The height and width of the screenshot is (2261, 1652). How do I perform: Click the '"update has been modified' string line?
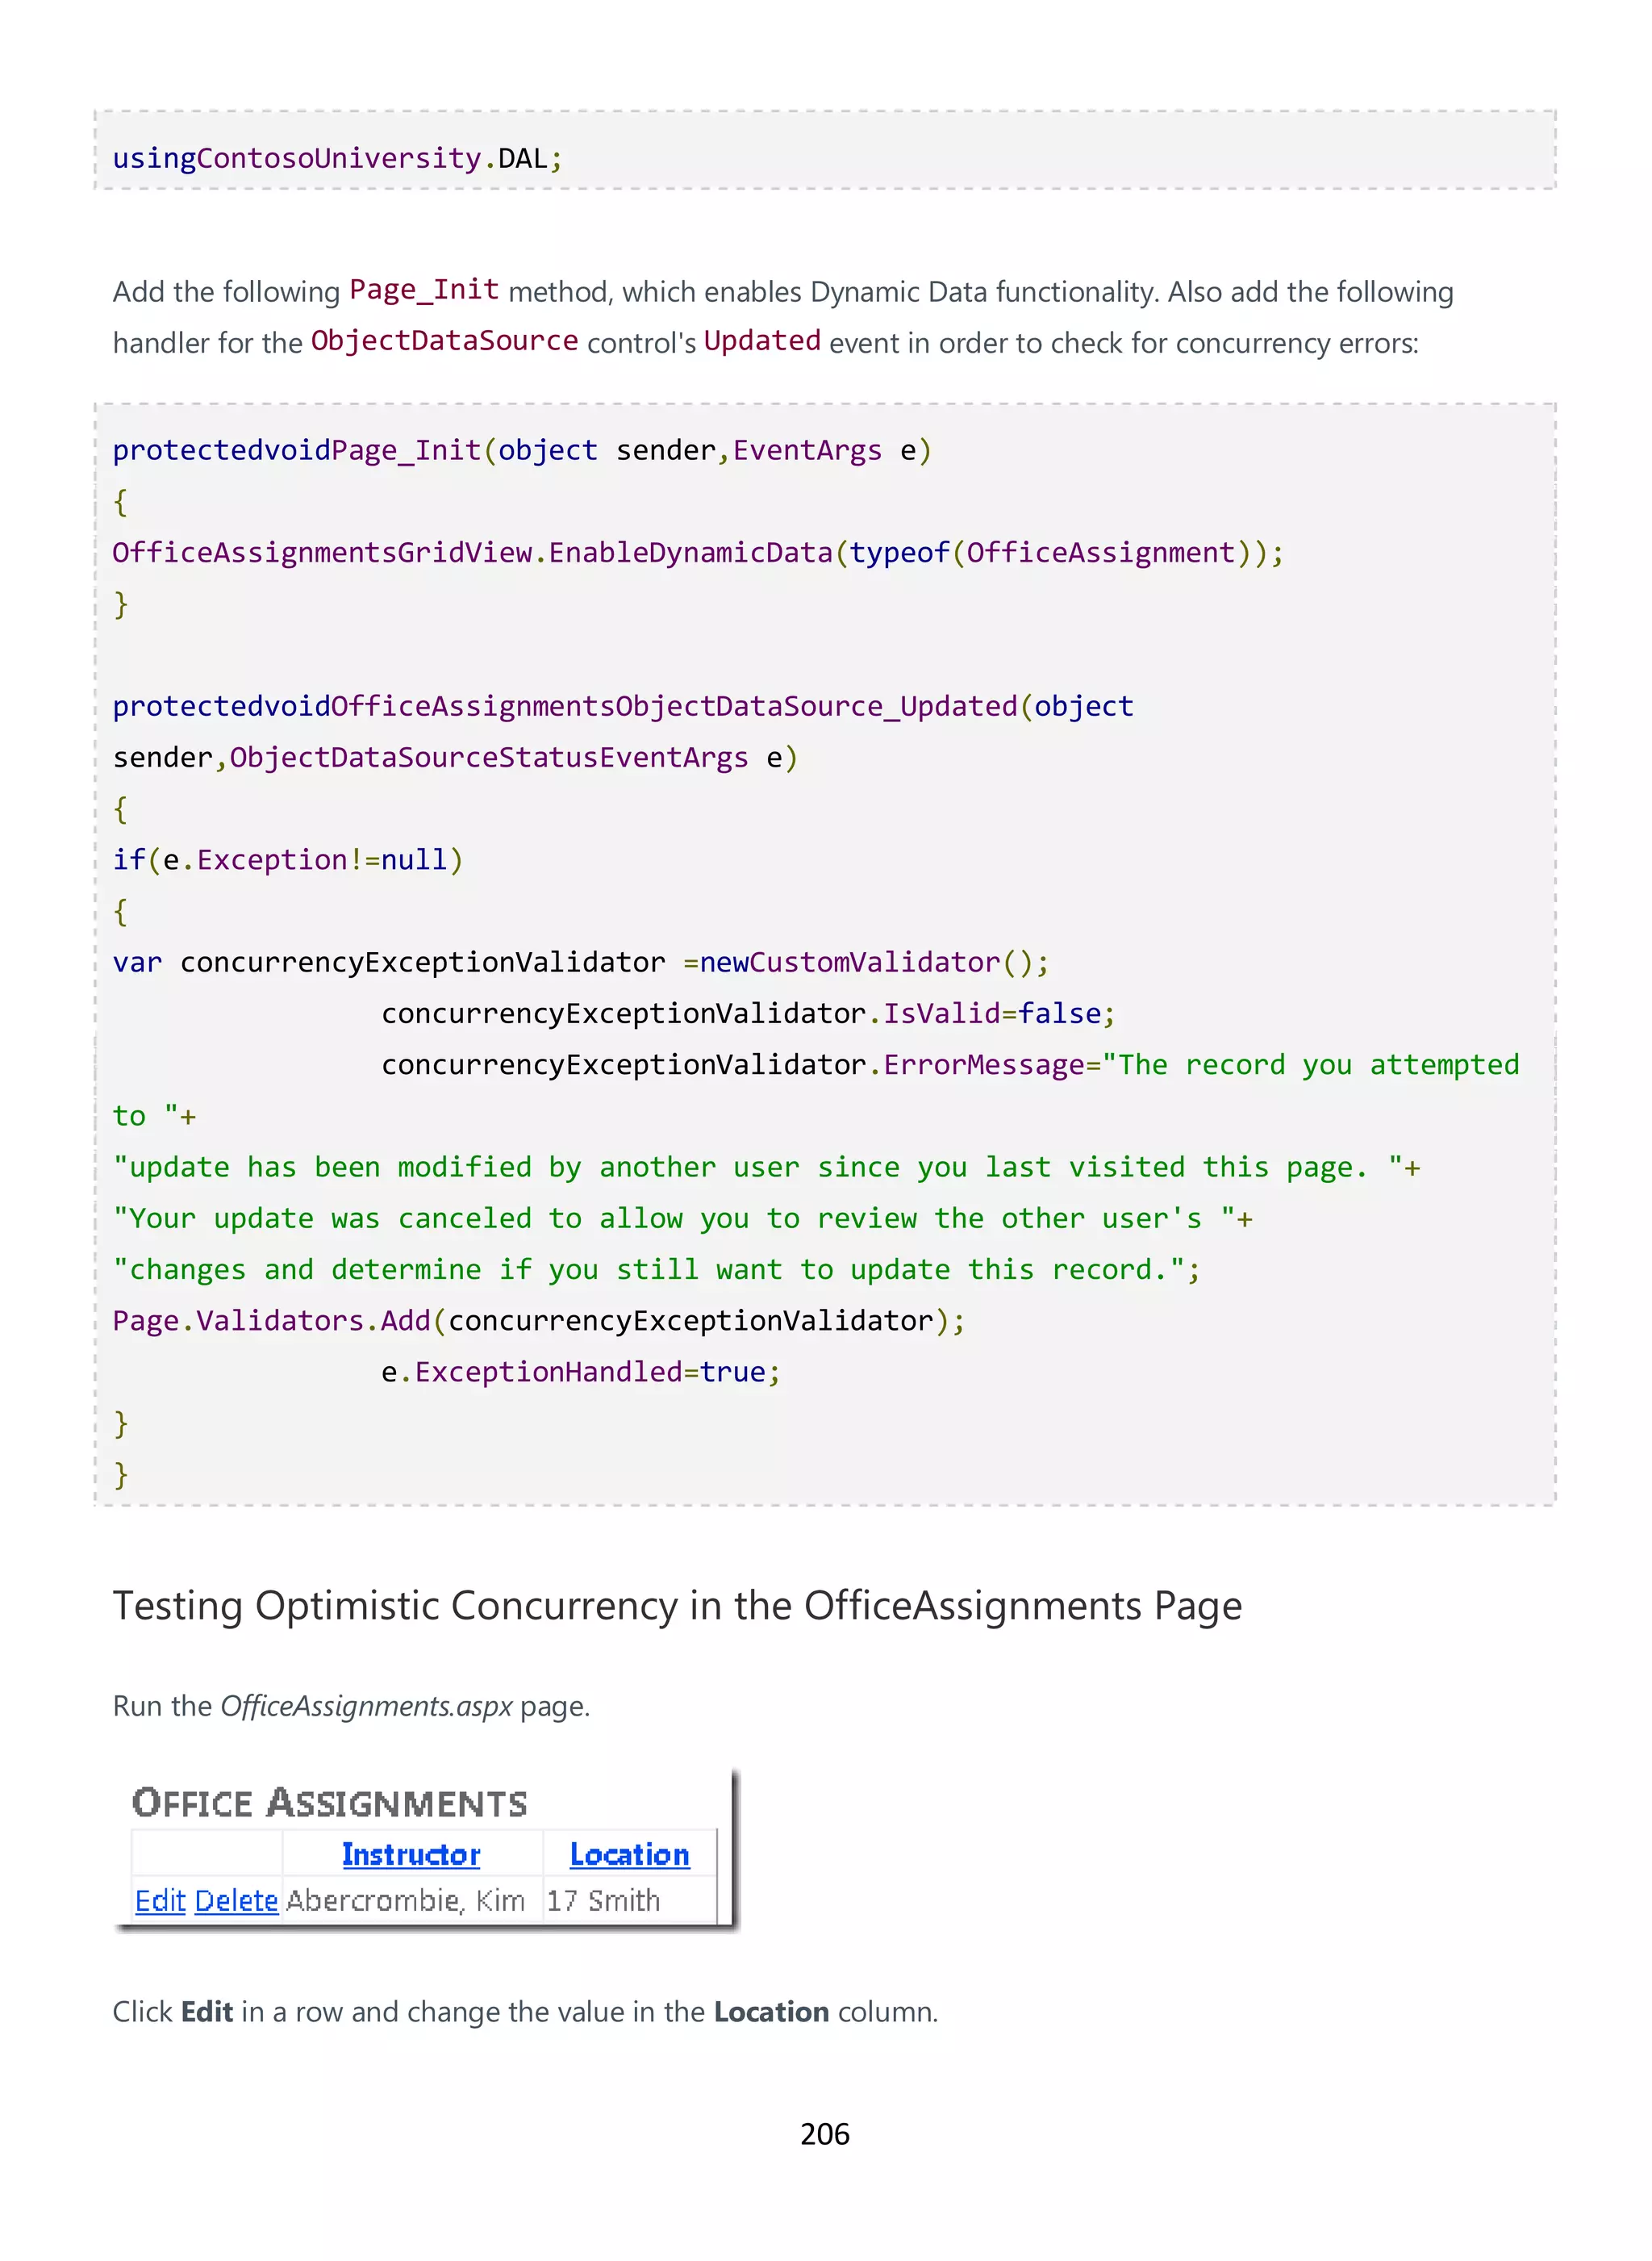pyautogui.click(x=766, y=1167)
